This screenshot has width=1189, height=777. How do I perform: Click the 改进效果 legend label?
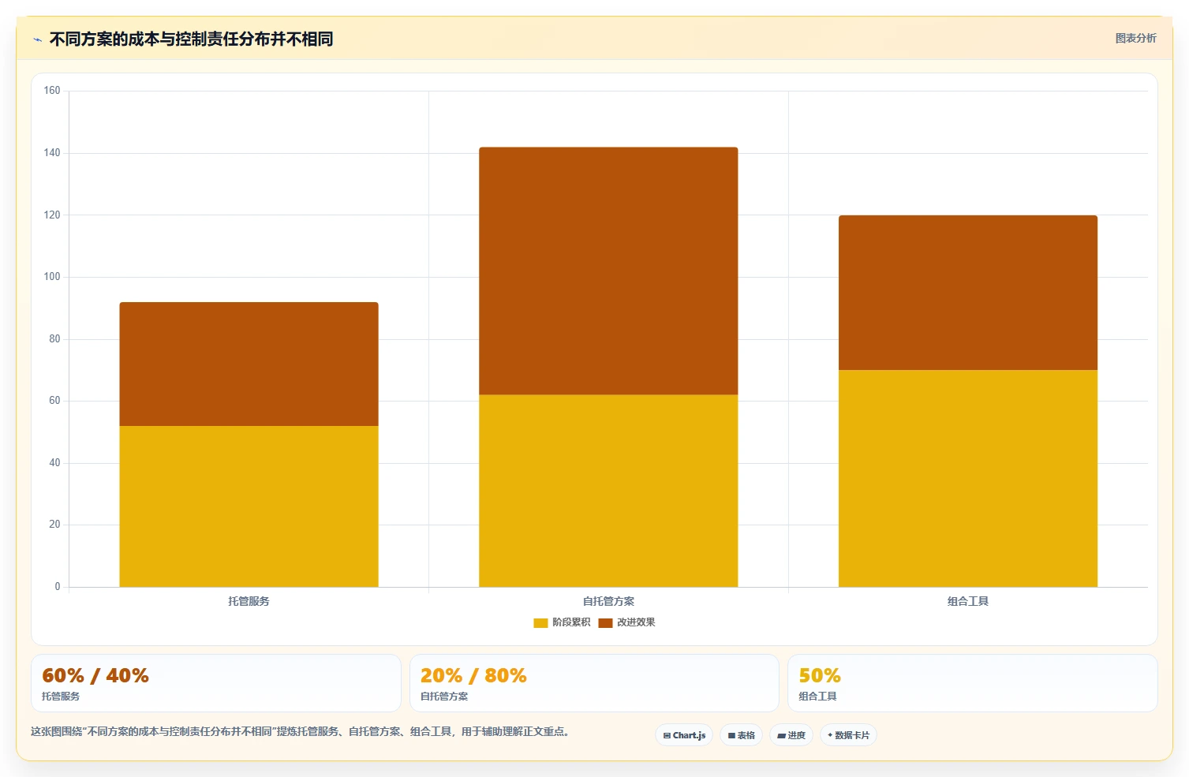(636, 622)
